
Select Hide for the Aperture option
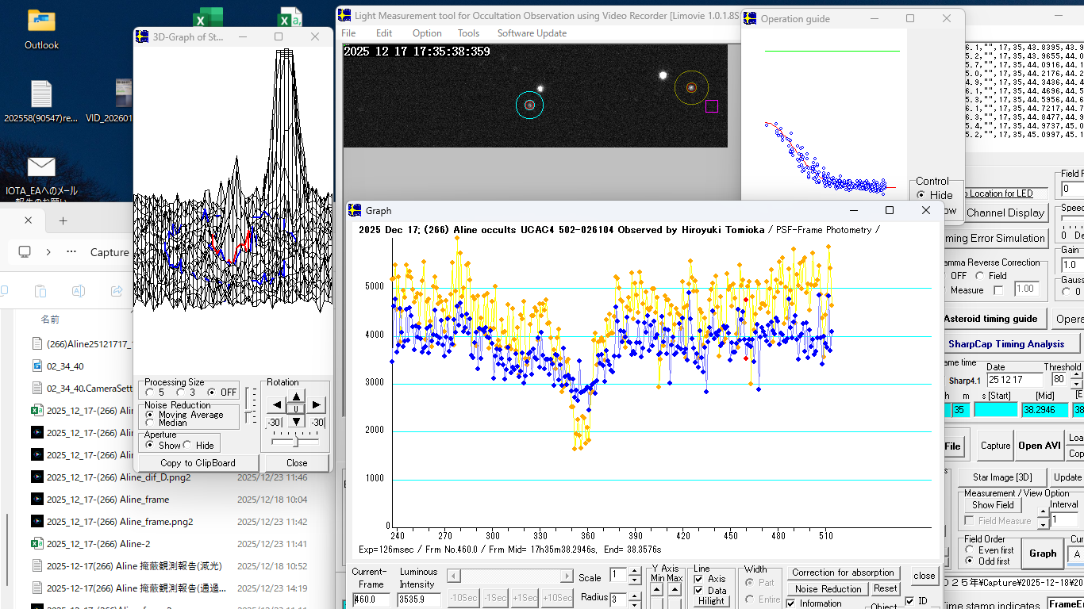(x=188, y=445)
